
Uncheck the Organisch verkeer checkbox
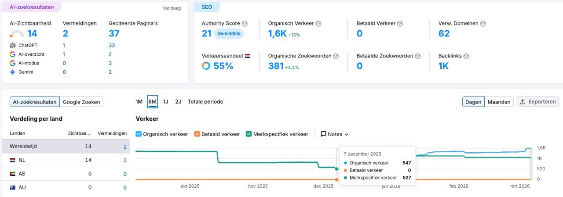[139, 134]
